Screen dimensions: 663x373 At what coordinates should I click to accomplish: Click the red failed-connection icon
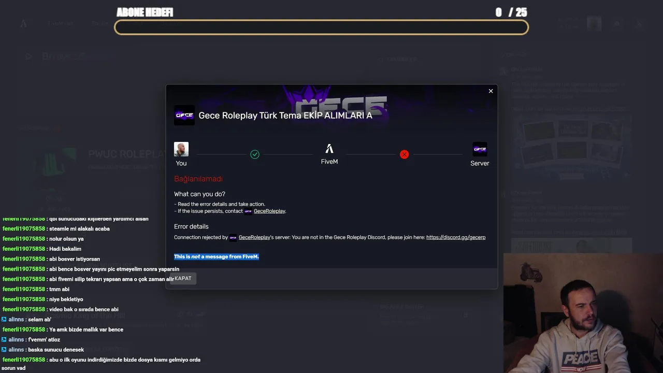point(405,154)
